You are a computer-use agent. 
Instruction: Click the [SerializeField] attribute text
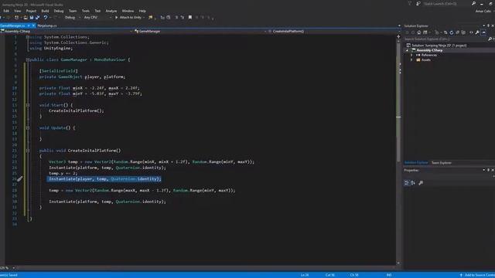point(59,71)
